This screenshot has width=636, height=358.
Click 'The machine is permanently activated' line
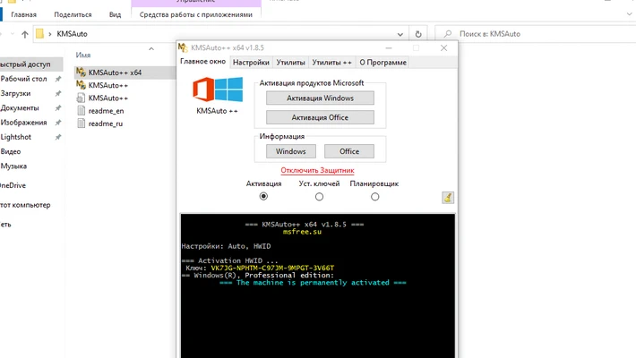(x=313, y=283)
